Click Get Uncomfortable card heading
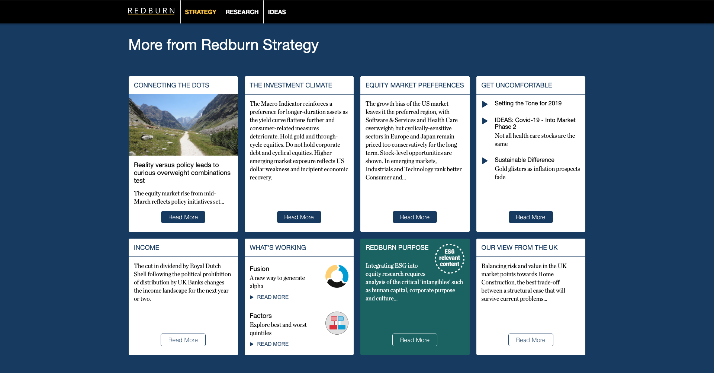 [x=517, y=85]
